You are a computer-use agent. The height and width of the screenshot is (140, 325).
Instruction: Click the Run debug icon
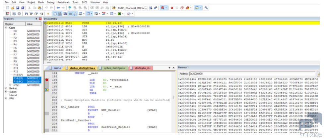14,14
